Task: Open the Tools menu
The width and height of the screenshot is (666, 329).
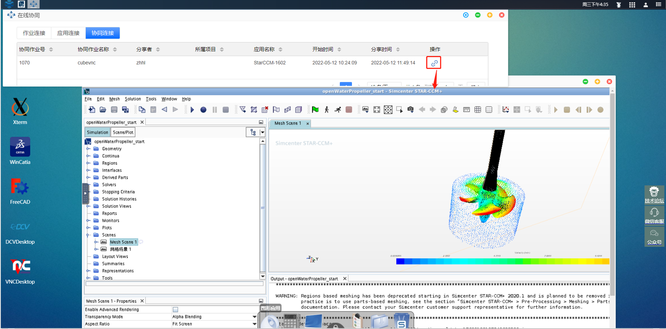Action: pyautogui.click(x=151, y=99)
